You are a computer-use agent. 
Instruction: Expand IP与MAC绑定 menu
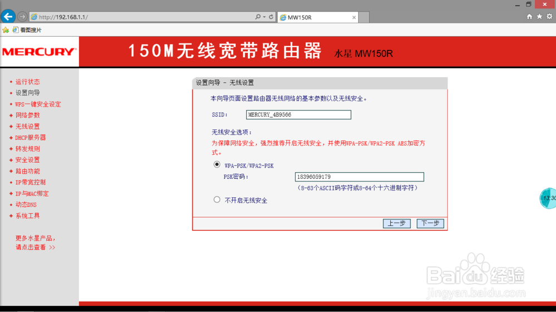pos(32,194)
